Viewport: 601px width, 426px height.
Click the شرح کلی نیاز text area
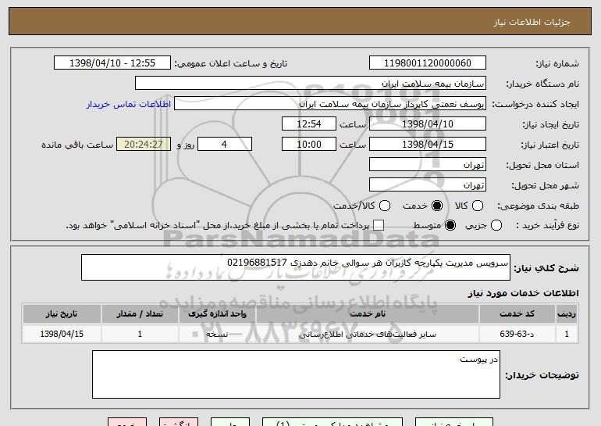click(296, 267)
